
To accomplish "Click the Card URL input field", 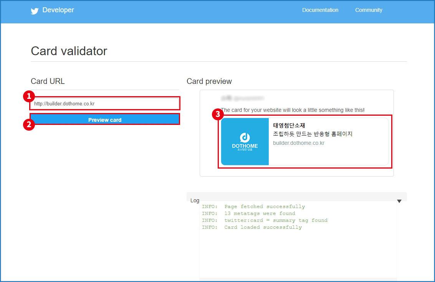I will [105, 103].
